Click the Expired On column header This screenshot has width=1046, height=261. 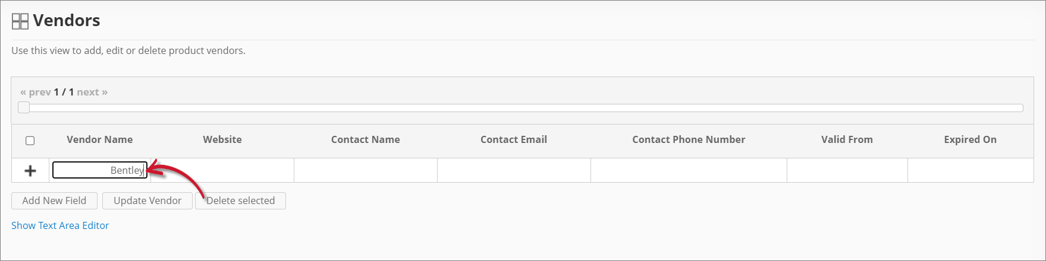tap(970, 139)
